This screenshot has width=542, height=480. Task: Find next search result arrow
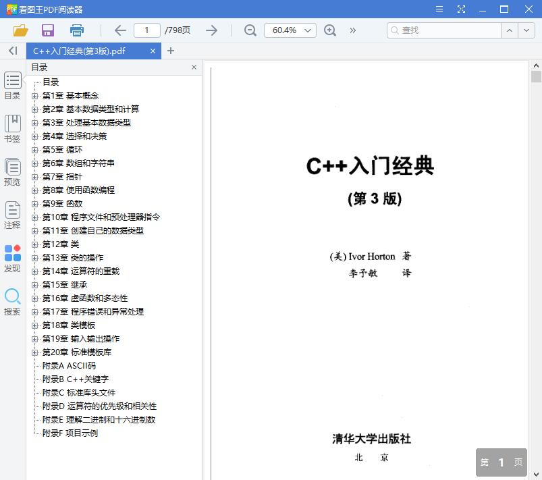click(526, 30)
